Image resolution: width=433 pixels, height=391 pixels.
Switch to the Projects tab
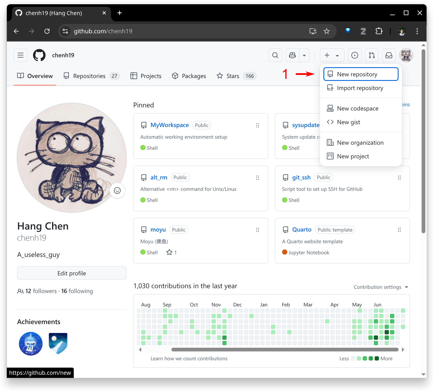pyautogui.click(x=146, y=76)
